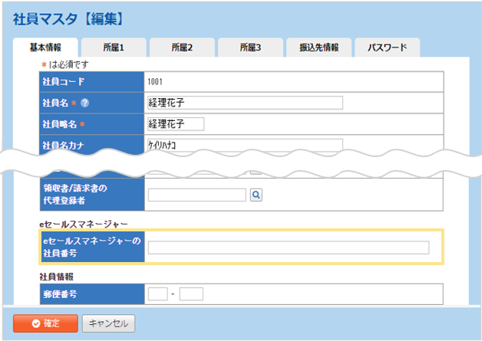Select the 社員名カナ input field

pos(245,144)
